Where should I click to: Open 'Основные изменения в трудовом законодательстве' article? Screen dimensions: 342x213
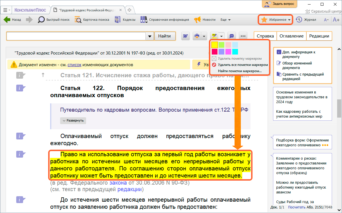click(302, 97)
